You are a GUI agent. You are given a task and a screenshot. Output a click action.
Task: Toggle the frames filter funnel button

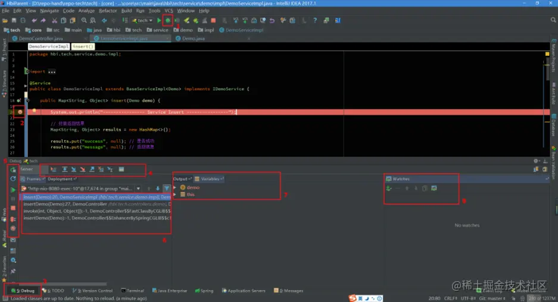(167, 188)
